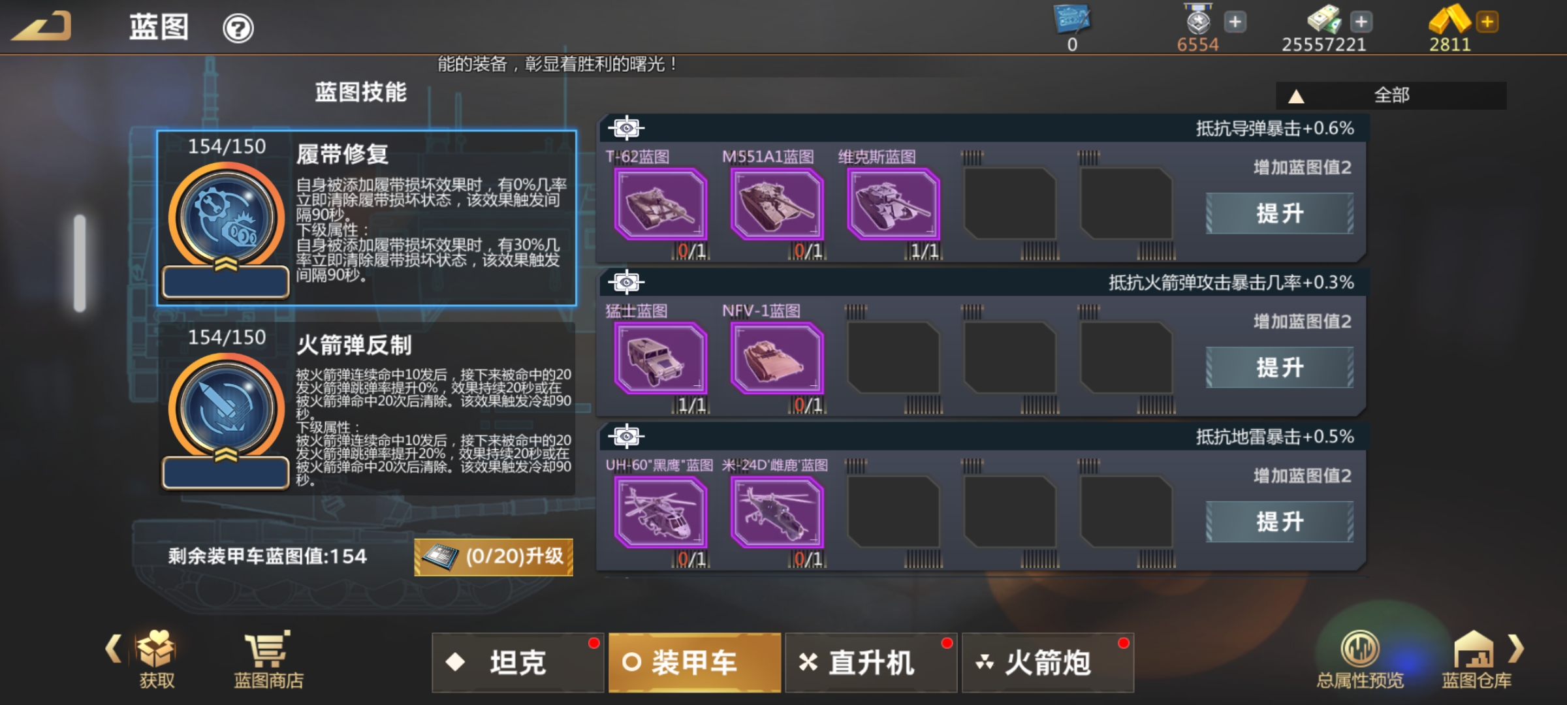The width and height of the screenshot is (1567, 705).
Task: Click the left chevron beside 获取
Action: pyautogui.click(x=114, y=649)
